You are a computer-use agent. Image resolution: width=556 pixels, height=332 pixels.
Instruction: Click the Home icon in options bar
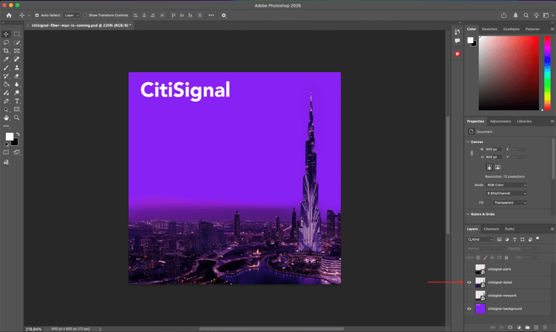pos(9,15)
